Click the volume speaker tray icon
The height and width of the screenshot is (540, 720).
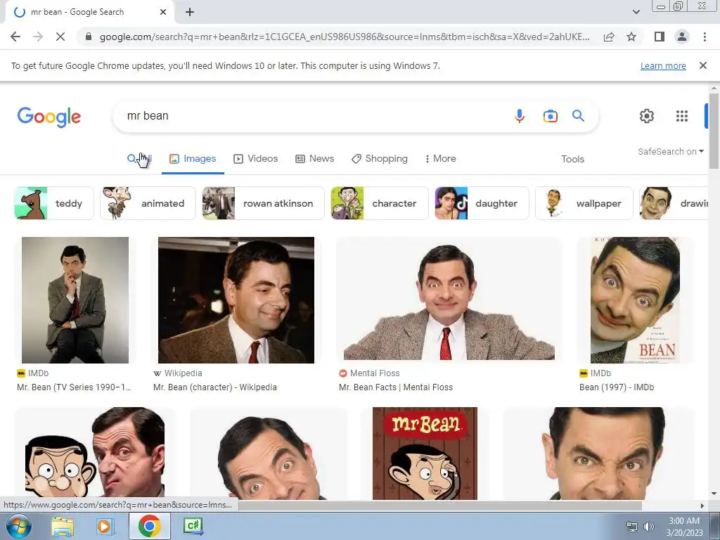[x=648, y=527]
